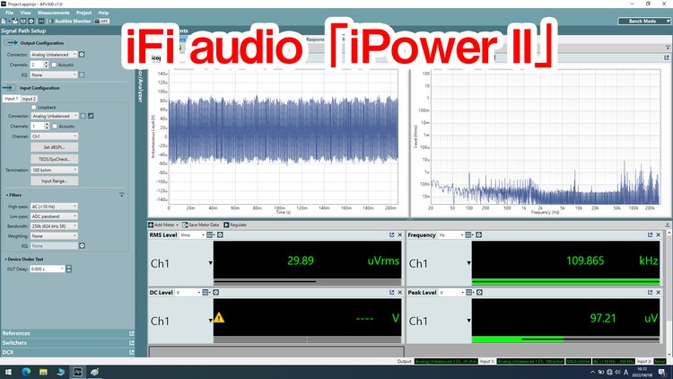Open Peak Level meter settings gear
This screenshot has width=673, height=379.
(x=479, y=292)
